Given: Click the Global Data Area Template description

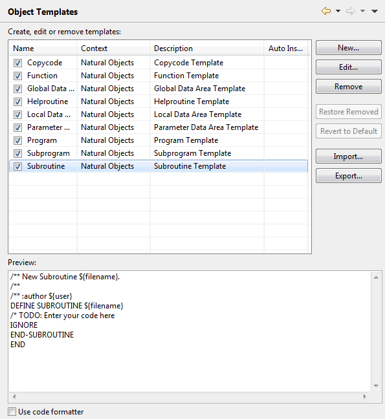Looking at the screenshot, I should 200,89.
